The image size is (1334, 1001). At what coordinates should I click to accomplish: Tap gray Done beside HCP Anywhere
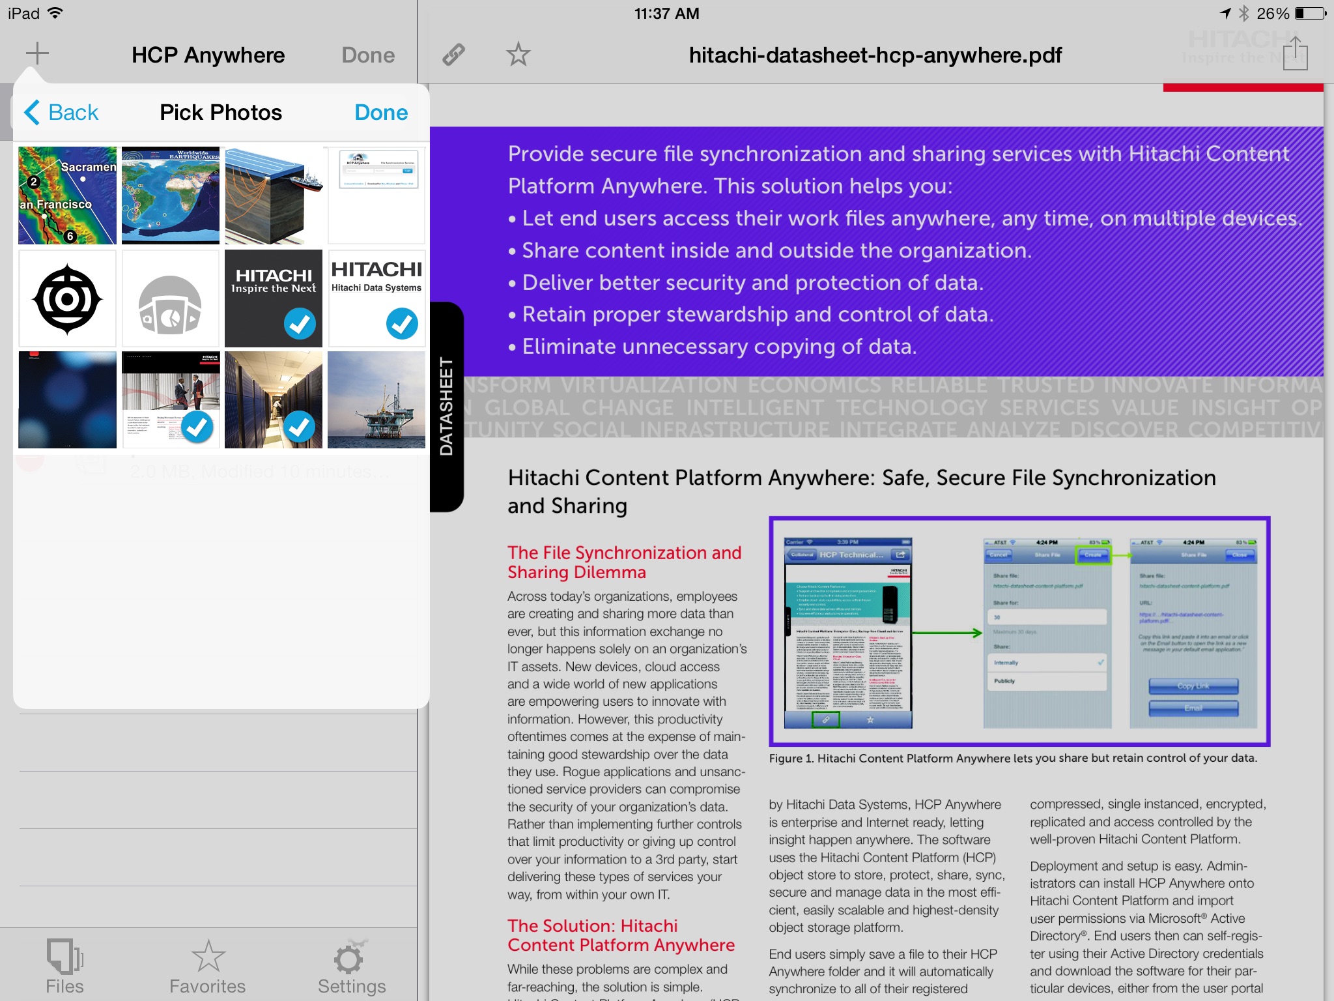click(368, 55)
